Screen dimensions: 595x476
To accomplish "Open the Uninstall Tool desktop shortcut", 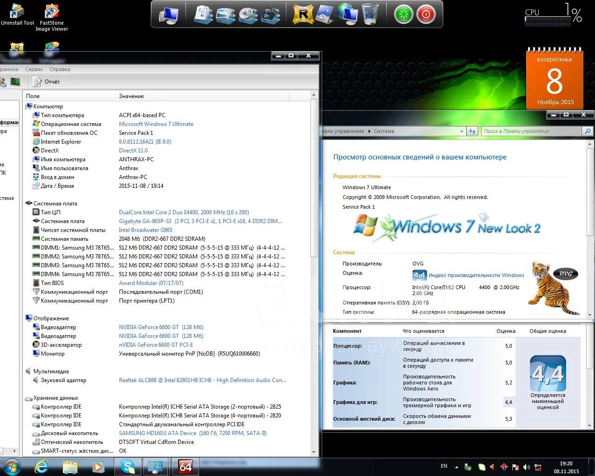I will 17,14.
